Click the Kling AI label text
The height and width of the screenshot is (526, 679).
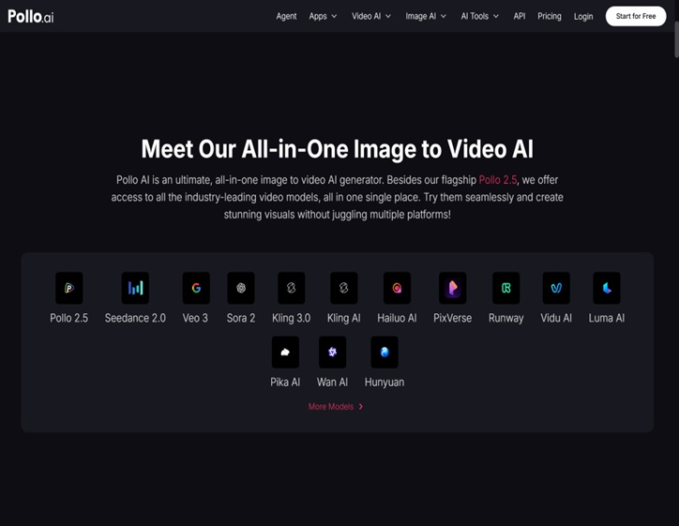click(x=344, y=318)
